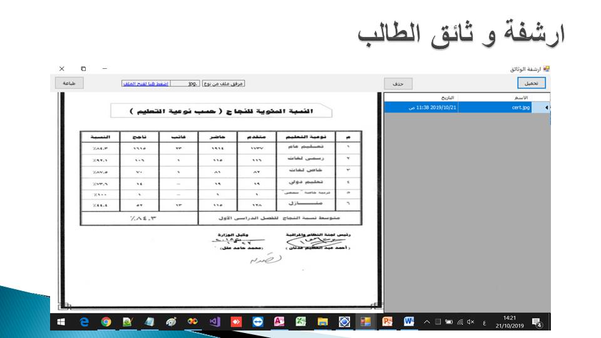Open the Windows Start menu

tap(61, 322)
